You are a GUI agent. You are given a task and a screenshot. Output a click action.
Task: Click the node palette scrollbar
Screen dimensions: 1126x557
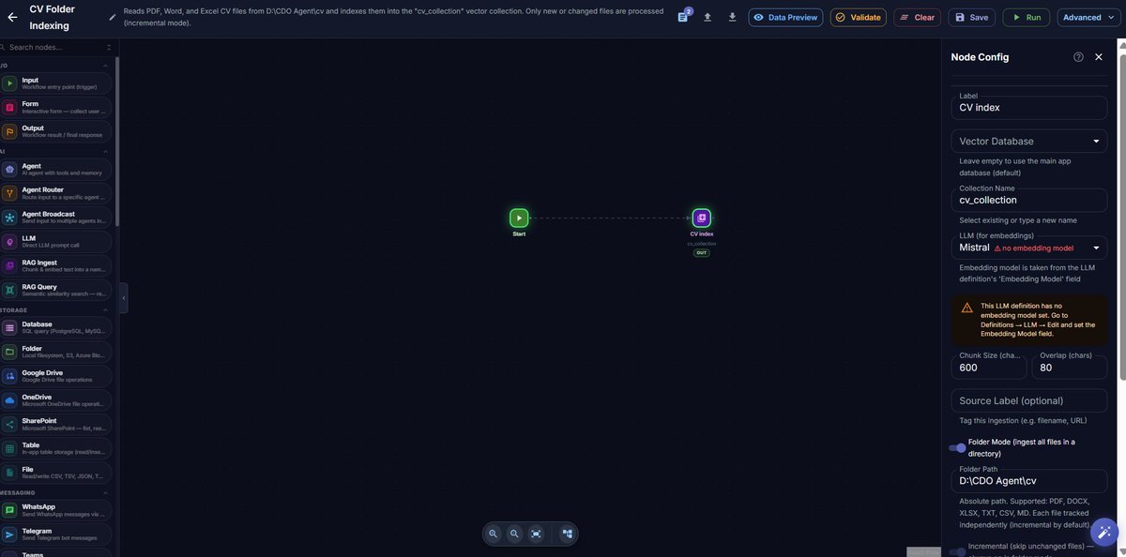117,141
